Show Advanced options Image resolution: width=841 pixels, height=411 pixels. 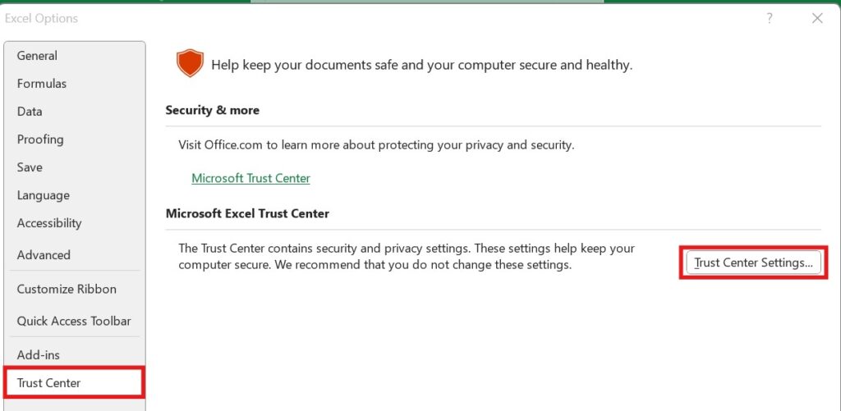click(44, 255)
